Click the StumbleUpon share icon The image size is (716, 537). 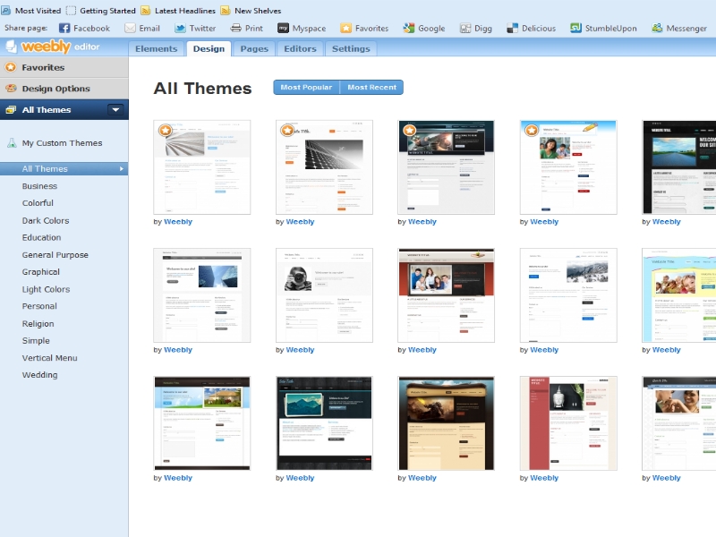coord(576,28)
